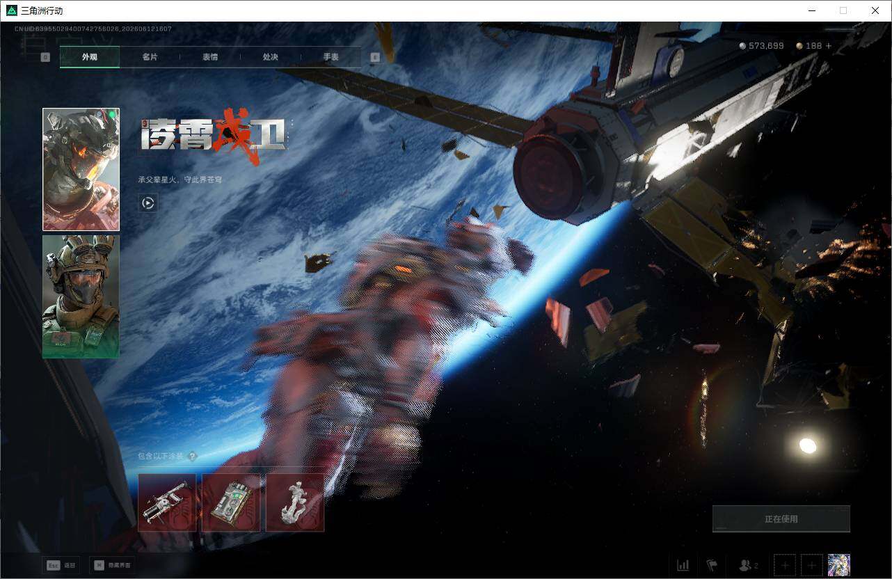Click the Esc 返回 button

pyautogui.click(x=60, y=565)
